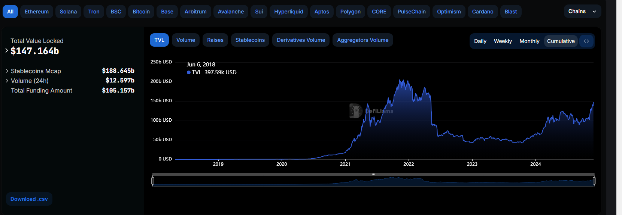Switch chart grouping to Monthly
622x215 pixels.
[x=530, y=41]
